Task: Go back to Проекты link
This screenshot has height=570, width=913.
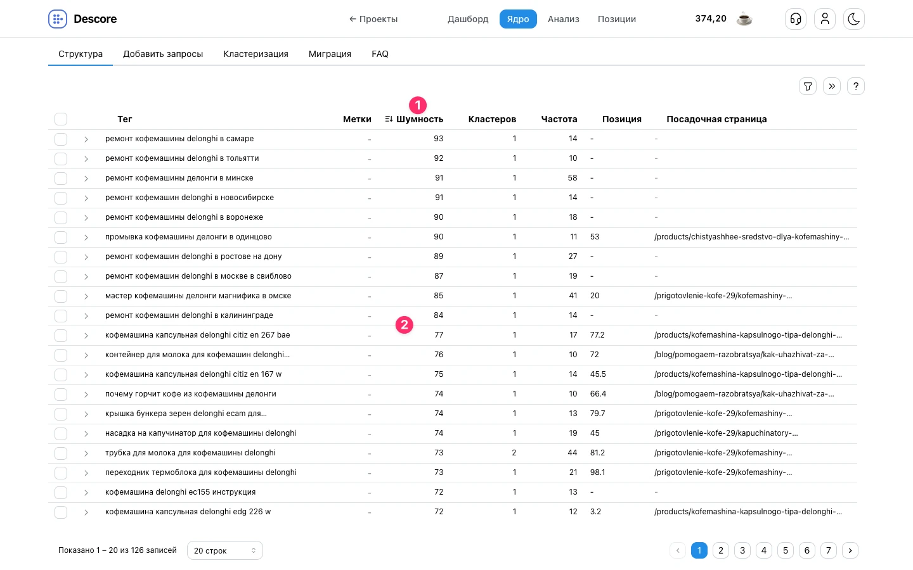Action: pyautogui.click(x=373, y=19)
